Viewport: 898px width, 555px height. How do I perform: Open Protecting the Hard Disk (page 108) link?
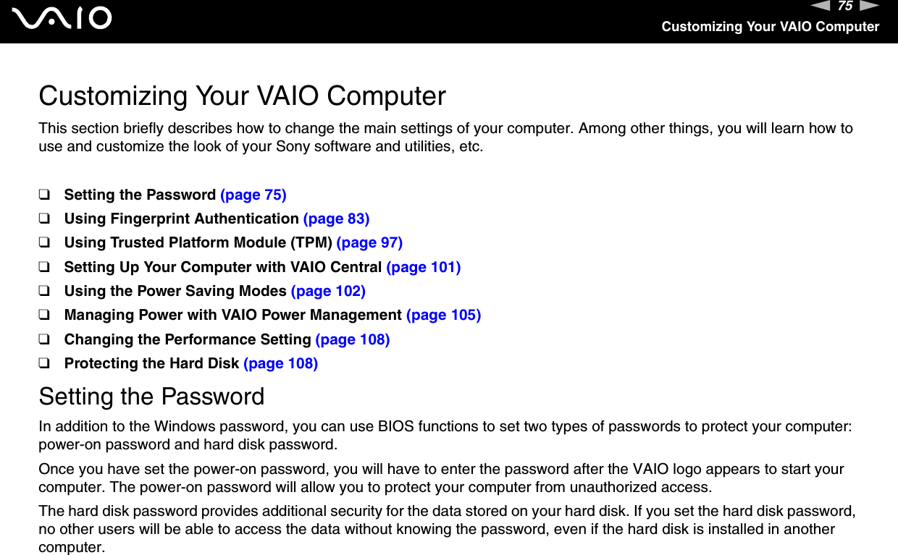(x=280, y=363)
